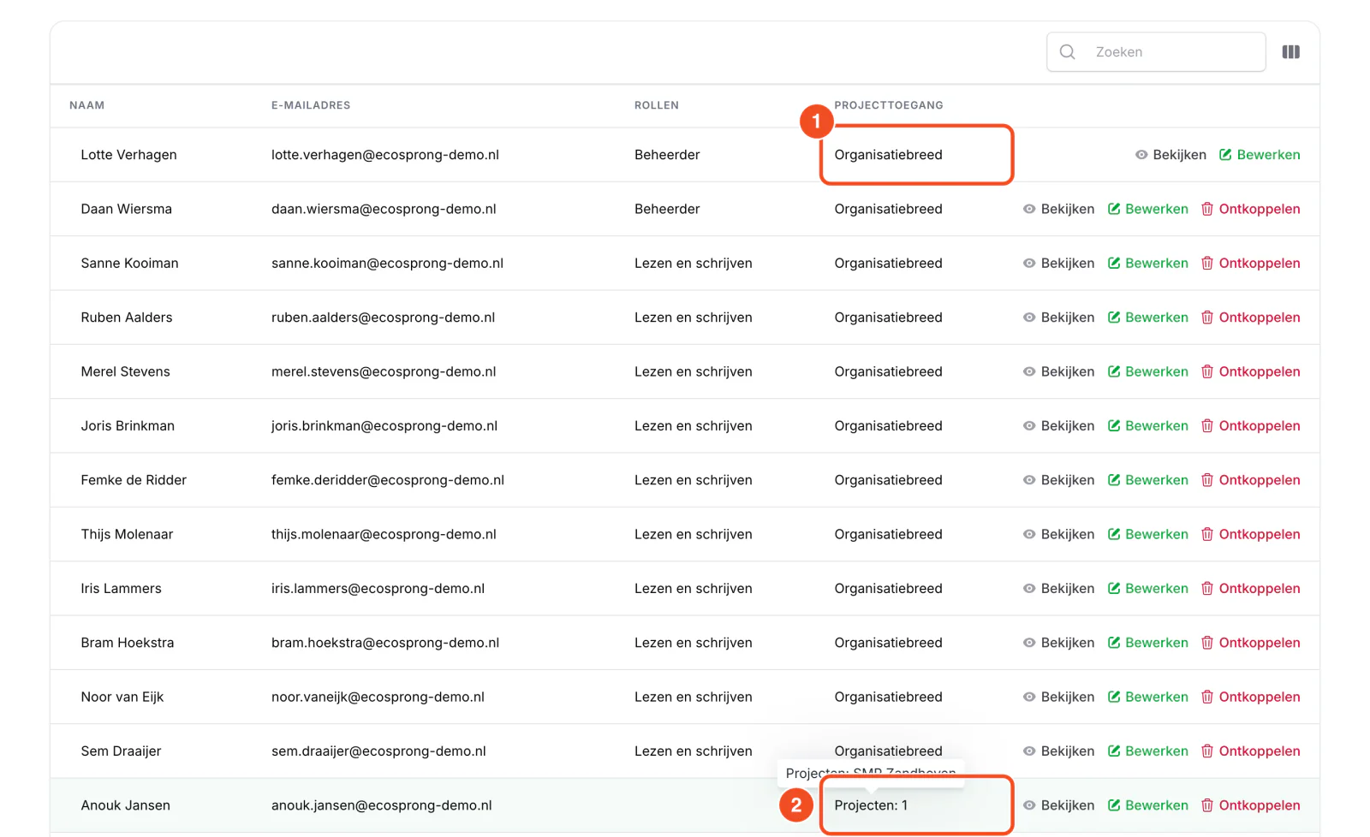
Task: Click Bewerken for Daan Wiersma
Action: 1147,209
